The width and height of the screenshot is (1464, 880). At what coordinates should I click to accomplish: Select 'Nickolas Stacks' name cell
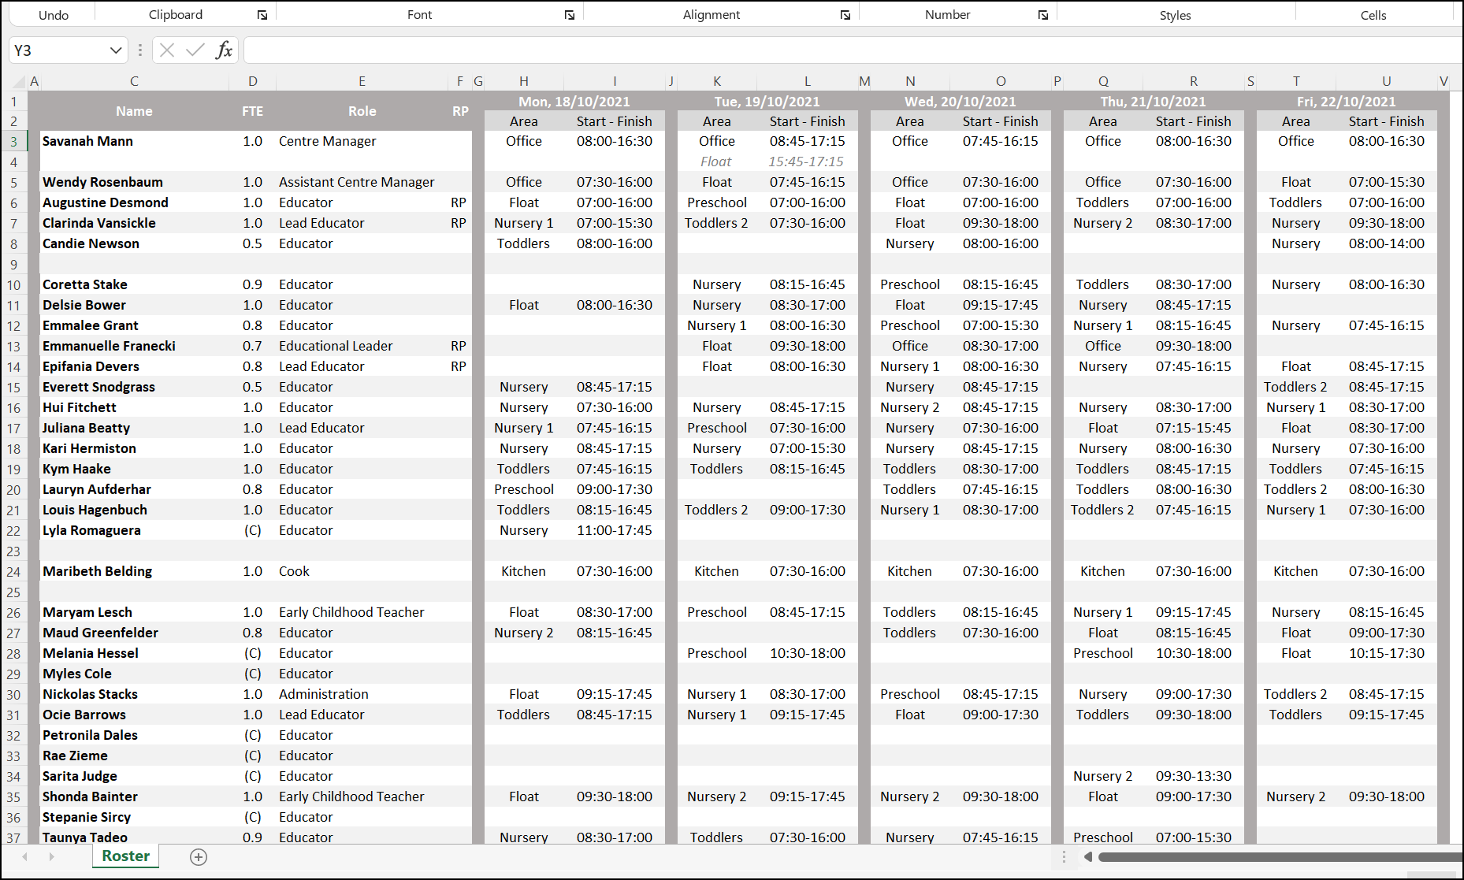pyautogui.click(x=134, y=694)
